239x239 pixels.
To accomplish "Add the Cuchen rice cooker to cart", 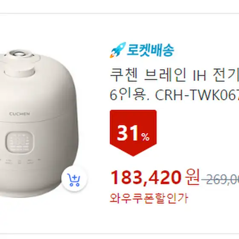I will coord(74,178).
